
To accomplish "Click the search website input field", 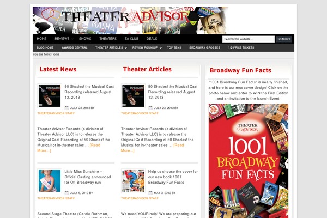I will point(249,39).
